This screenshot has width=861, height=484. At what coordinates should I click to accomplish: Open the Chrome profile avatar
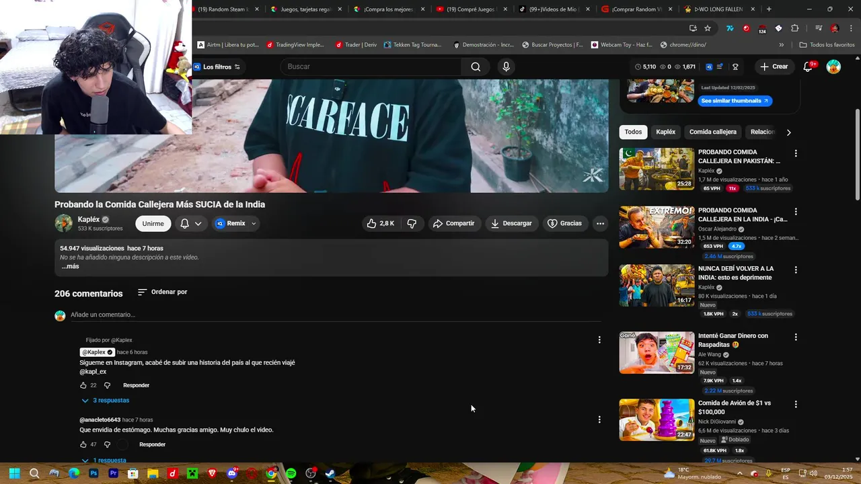point(835,28)
